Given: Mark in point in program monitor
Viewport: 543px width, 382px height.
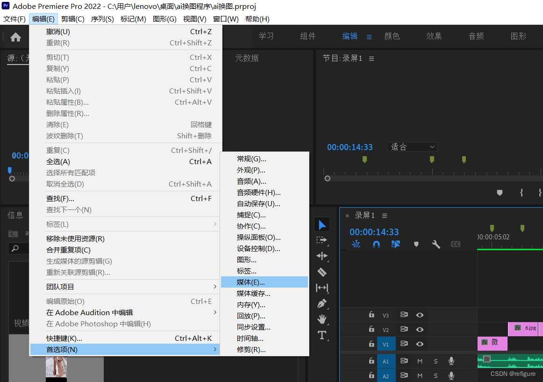Looking at the screenshot, I should point(522,193).
